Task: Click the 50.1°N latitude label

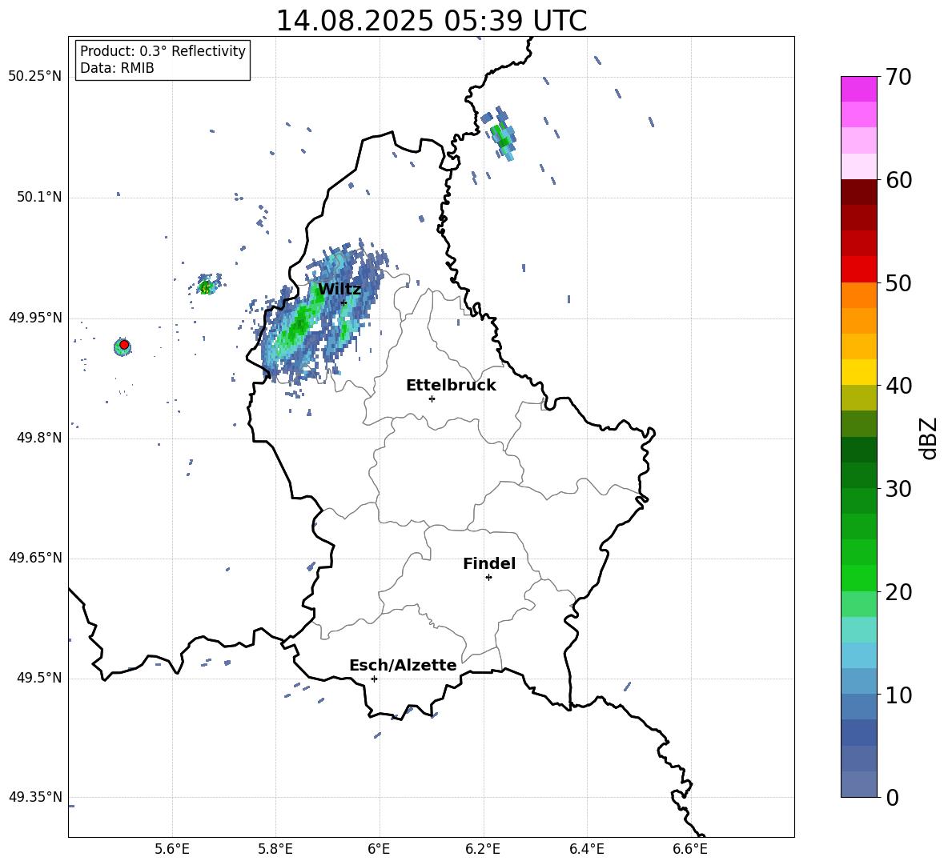Action: (39, 198)
